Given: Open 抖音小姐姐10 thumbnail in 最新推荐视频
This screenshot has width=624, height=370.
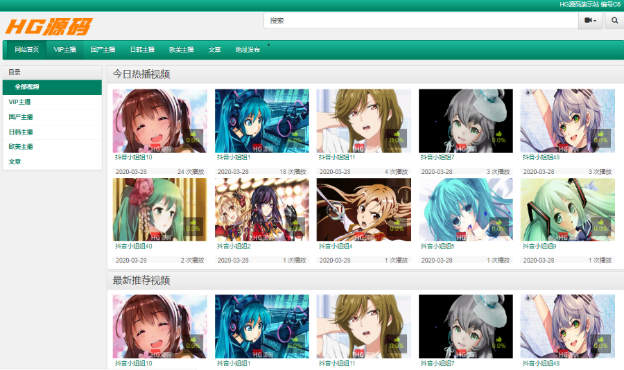Looking at the screenshot, I should point(159,326).
